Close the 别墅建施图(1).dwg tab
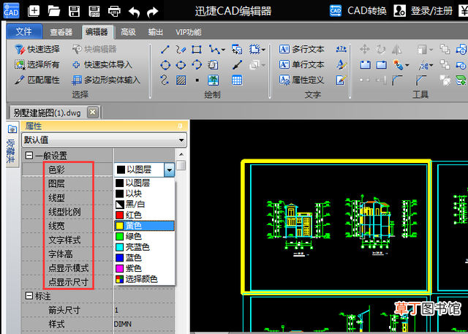 tap(93, 112)
